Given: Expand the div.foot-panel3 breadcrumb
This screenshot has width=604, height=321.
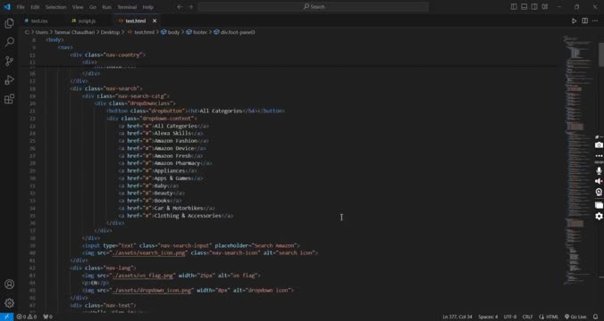Looking at the screenshot, I should (x=234, y=32).
